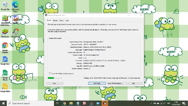Open the BlueStacks desktop shortcut
This screenshot has width=188, height=106.
pyautogui.click(x=5, y=33)
